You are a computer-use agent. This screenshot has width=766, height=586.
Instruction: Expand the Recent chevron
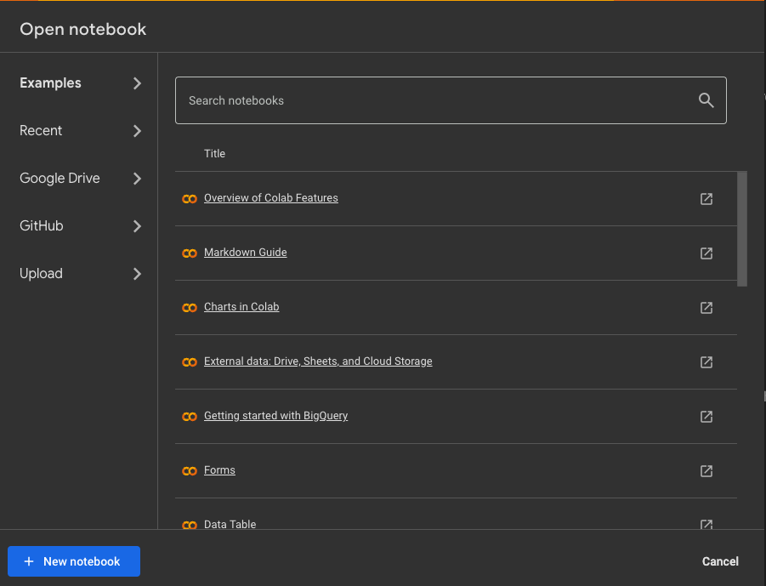[x=137, y=130]
